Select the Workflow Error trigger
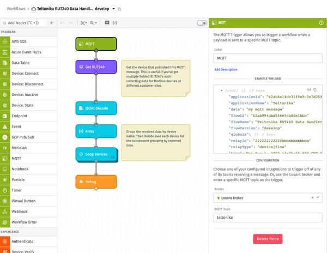327x253 pixels. click(28, 222)
